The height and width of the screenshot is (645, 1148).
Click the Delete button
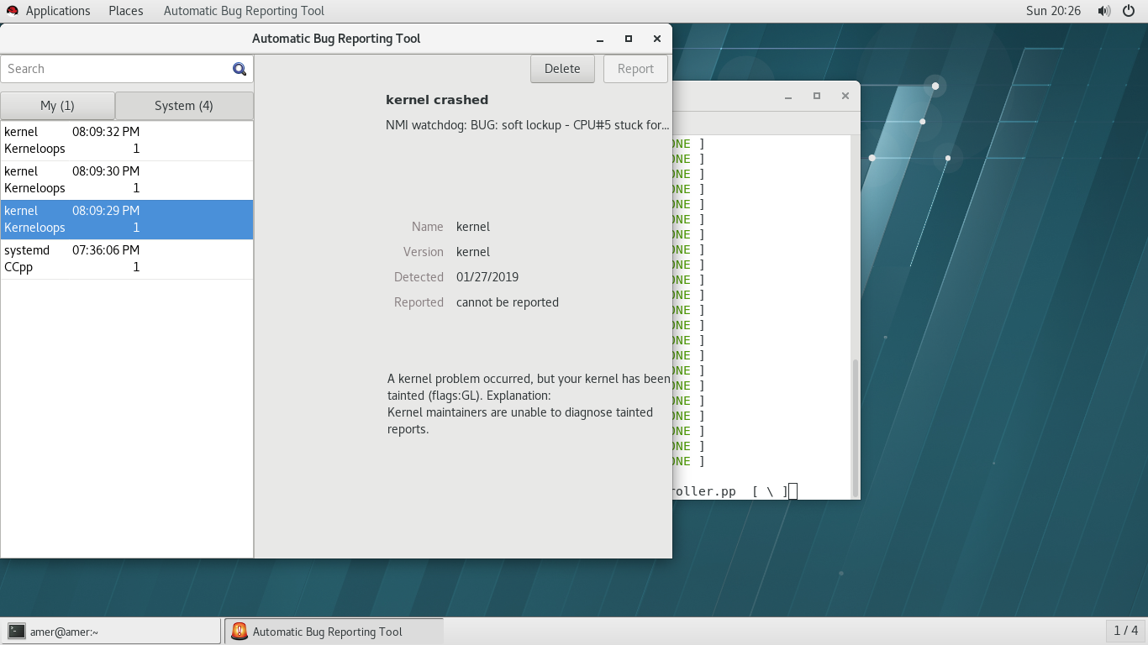pyautogui.click(x=562, y=69)
